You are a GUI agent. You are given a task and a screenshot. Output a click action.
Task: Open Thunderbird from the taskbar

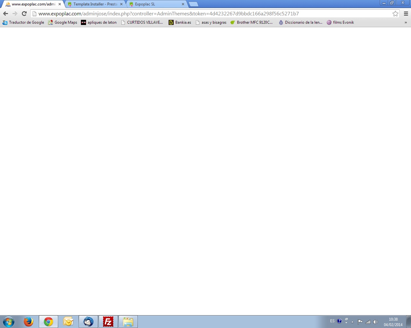pos(88,322)
